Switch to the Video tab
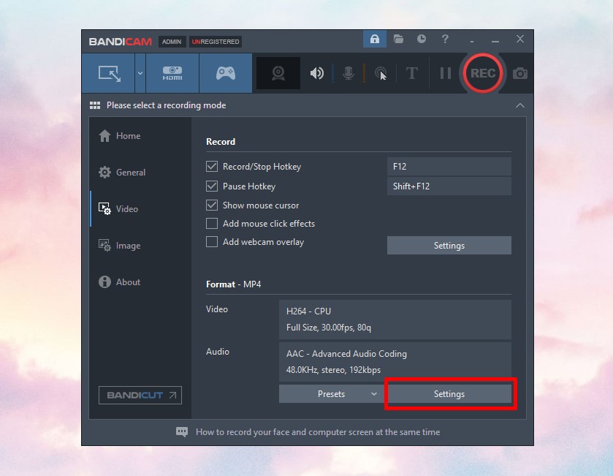The image size is (613, 476). [118, 209]
